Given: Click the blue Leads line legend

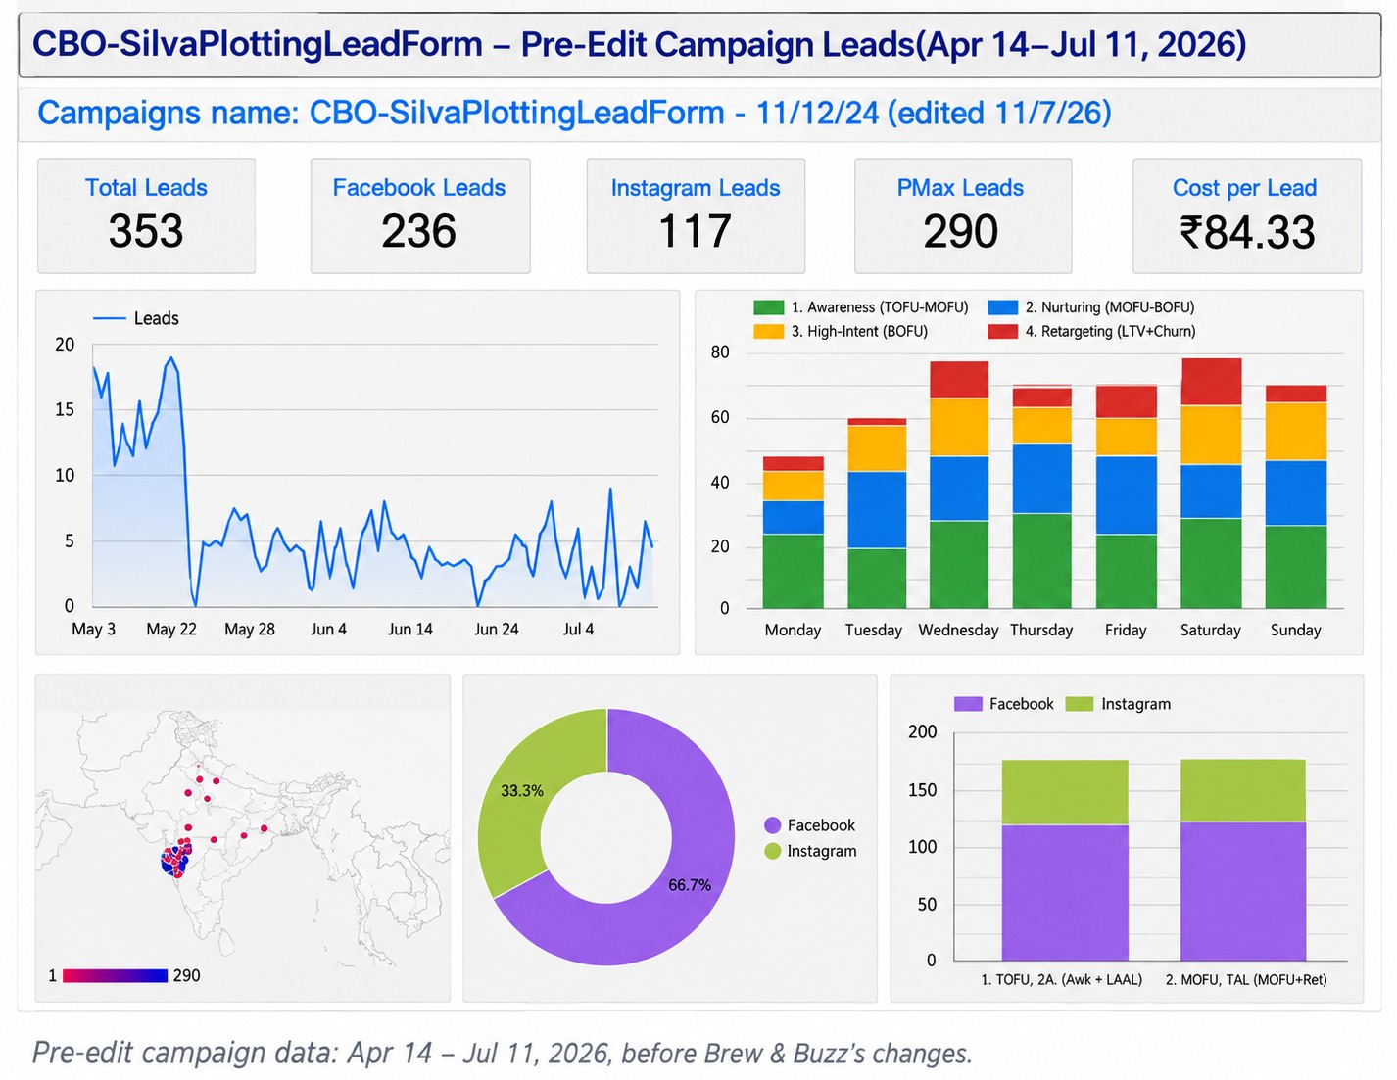Looking at the screenshot, I should click(136, 318).
